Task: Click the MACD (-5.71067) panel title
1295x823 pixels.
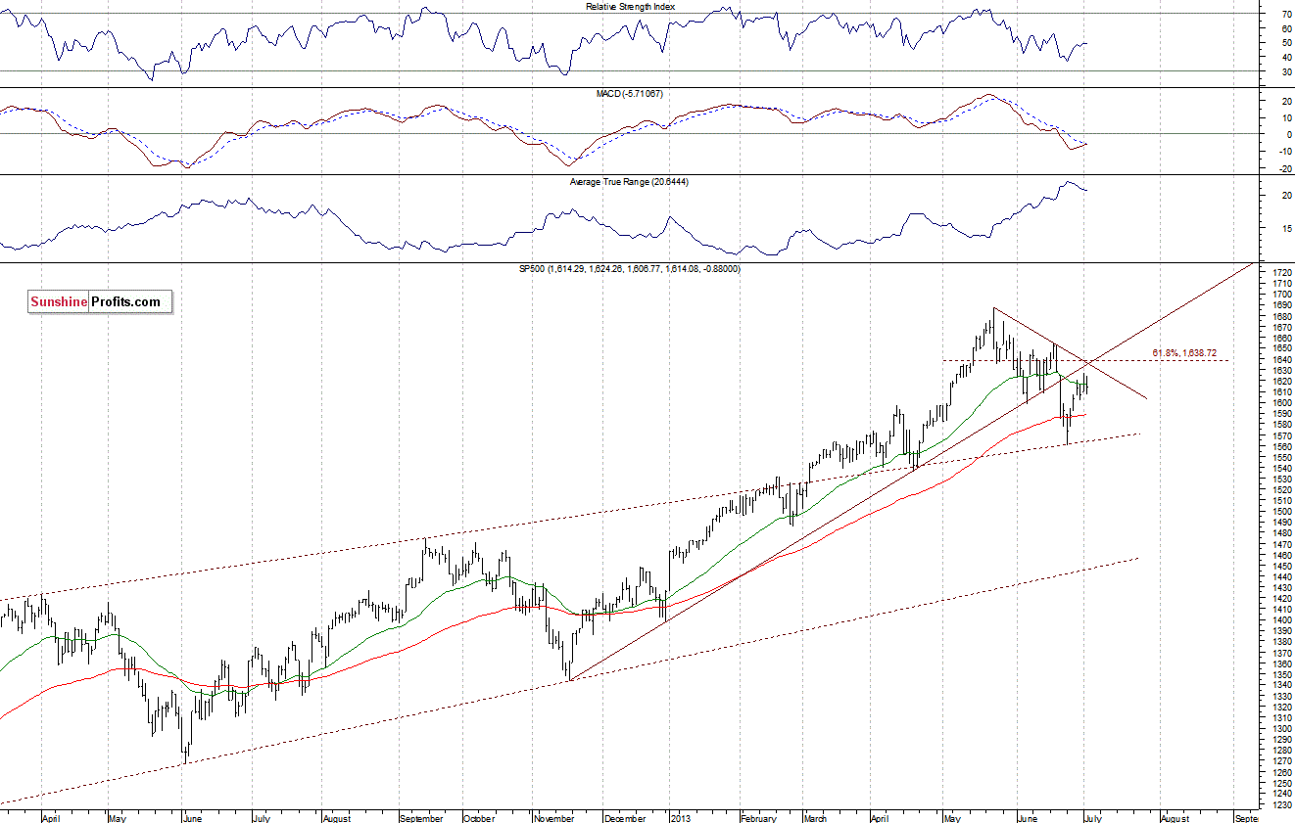Action: point(631,93)
